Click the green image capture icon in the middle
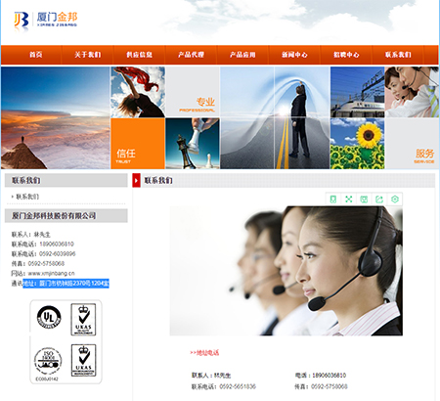 point(364,199)
